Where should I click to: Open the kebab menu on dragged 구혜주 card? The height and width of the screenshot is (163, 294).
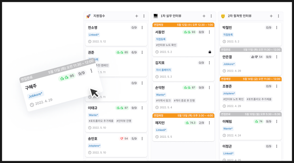pos(91,70)
